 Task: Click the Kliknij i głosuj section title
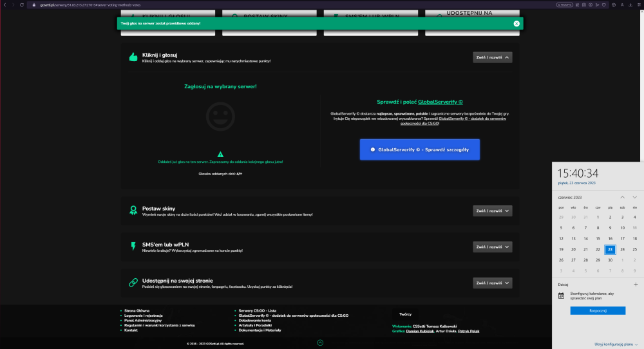point(160,55)
